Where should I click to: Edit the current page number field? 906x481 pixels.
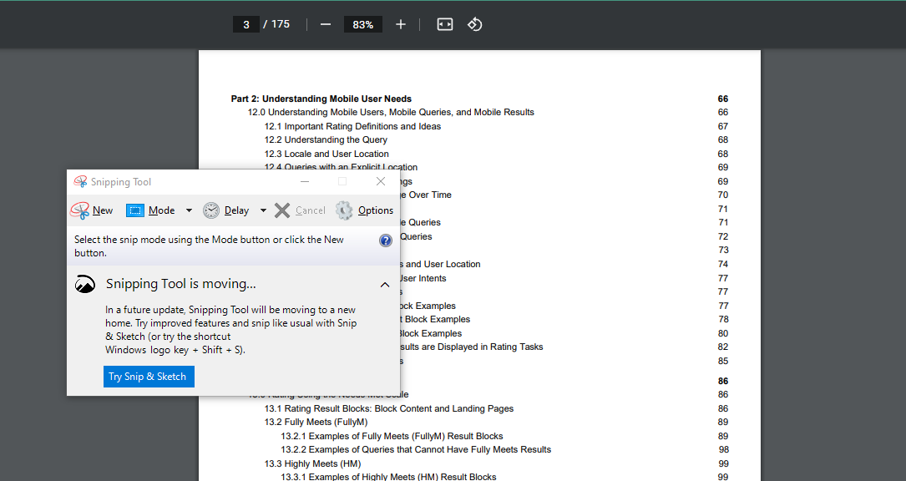tap(246, 24)
